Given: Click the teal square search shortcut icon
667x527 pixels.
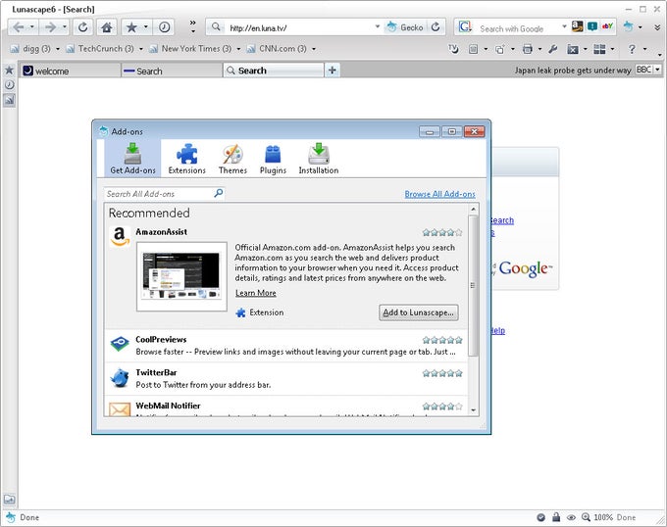Looking at the screenshot, I should coord(592,26).
